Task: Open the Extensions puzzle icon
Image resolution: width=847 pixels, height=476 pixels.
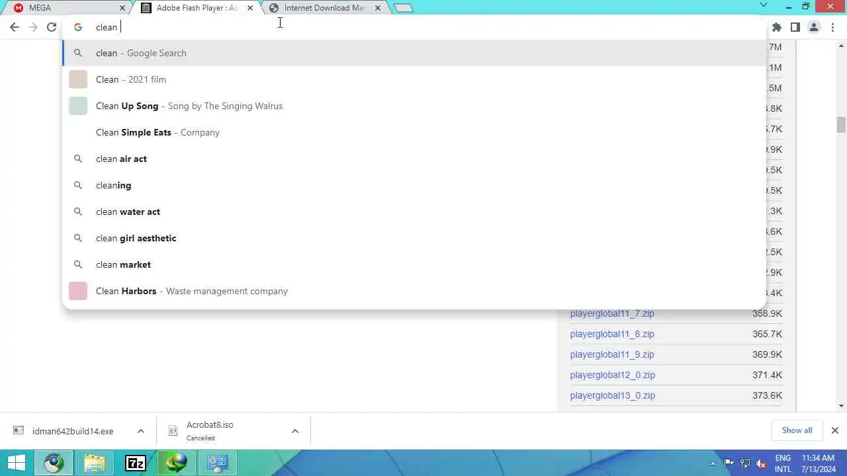Action: tap(777, 27)
